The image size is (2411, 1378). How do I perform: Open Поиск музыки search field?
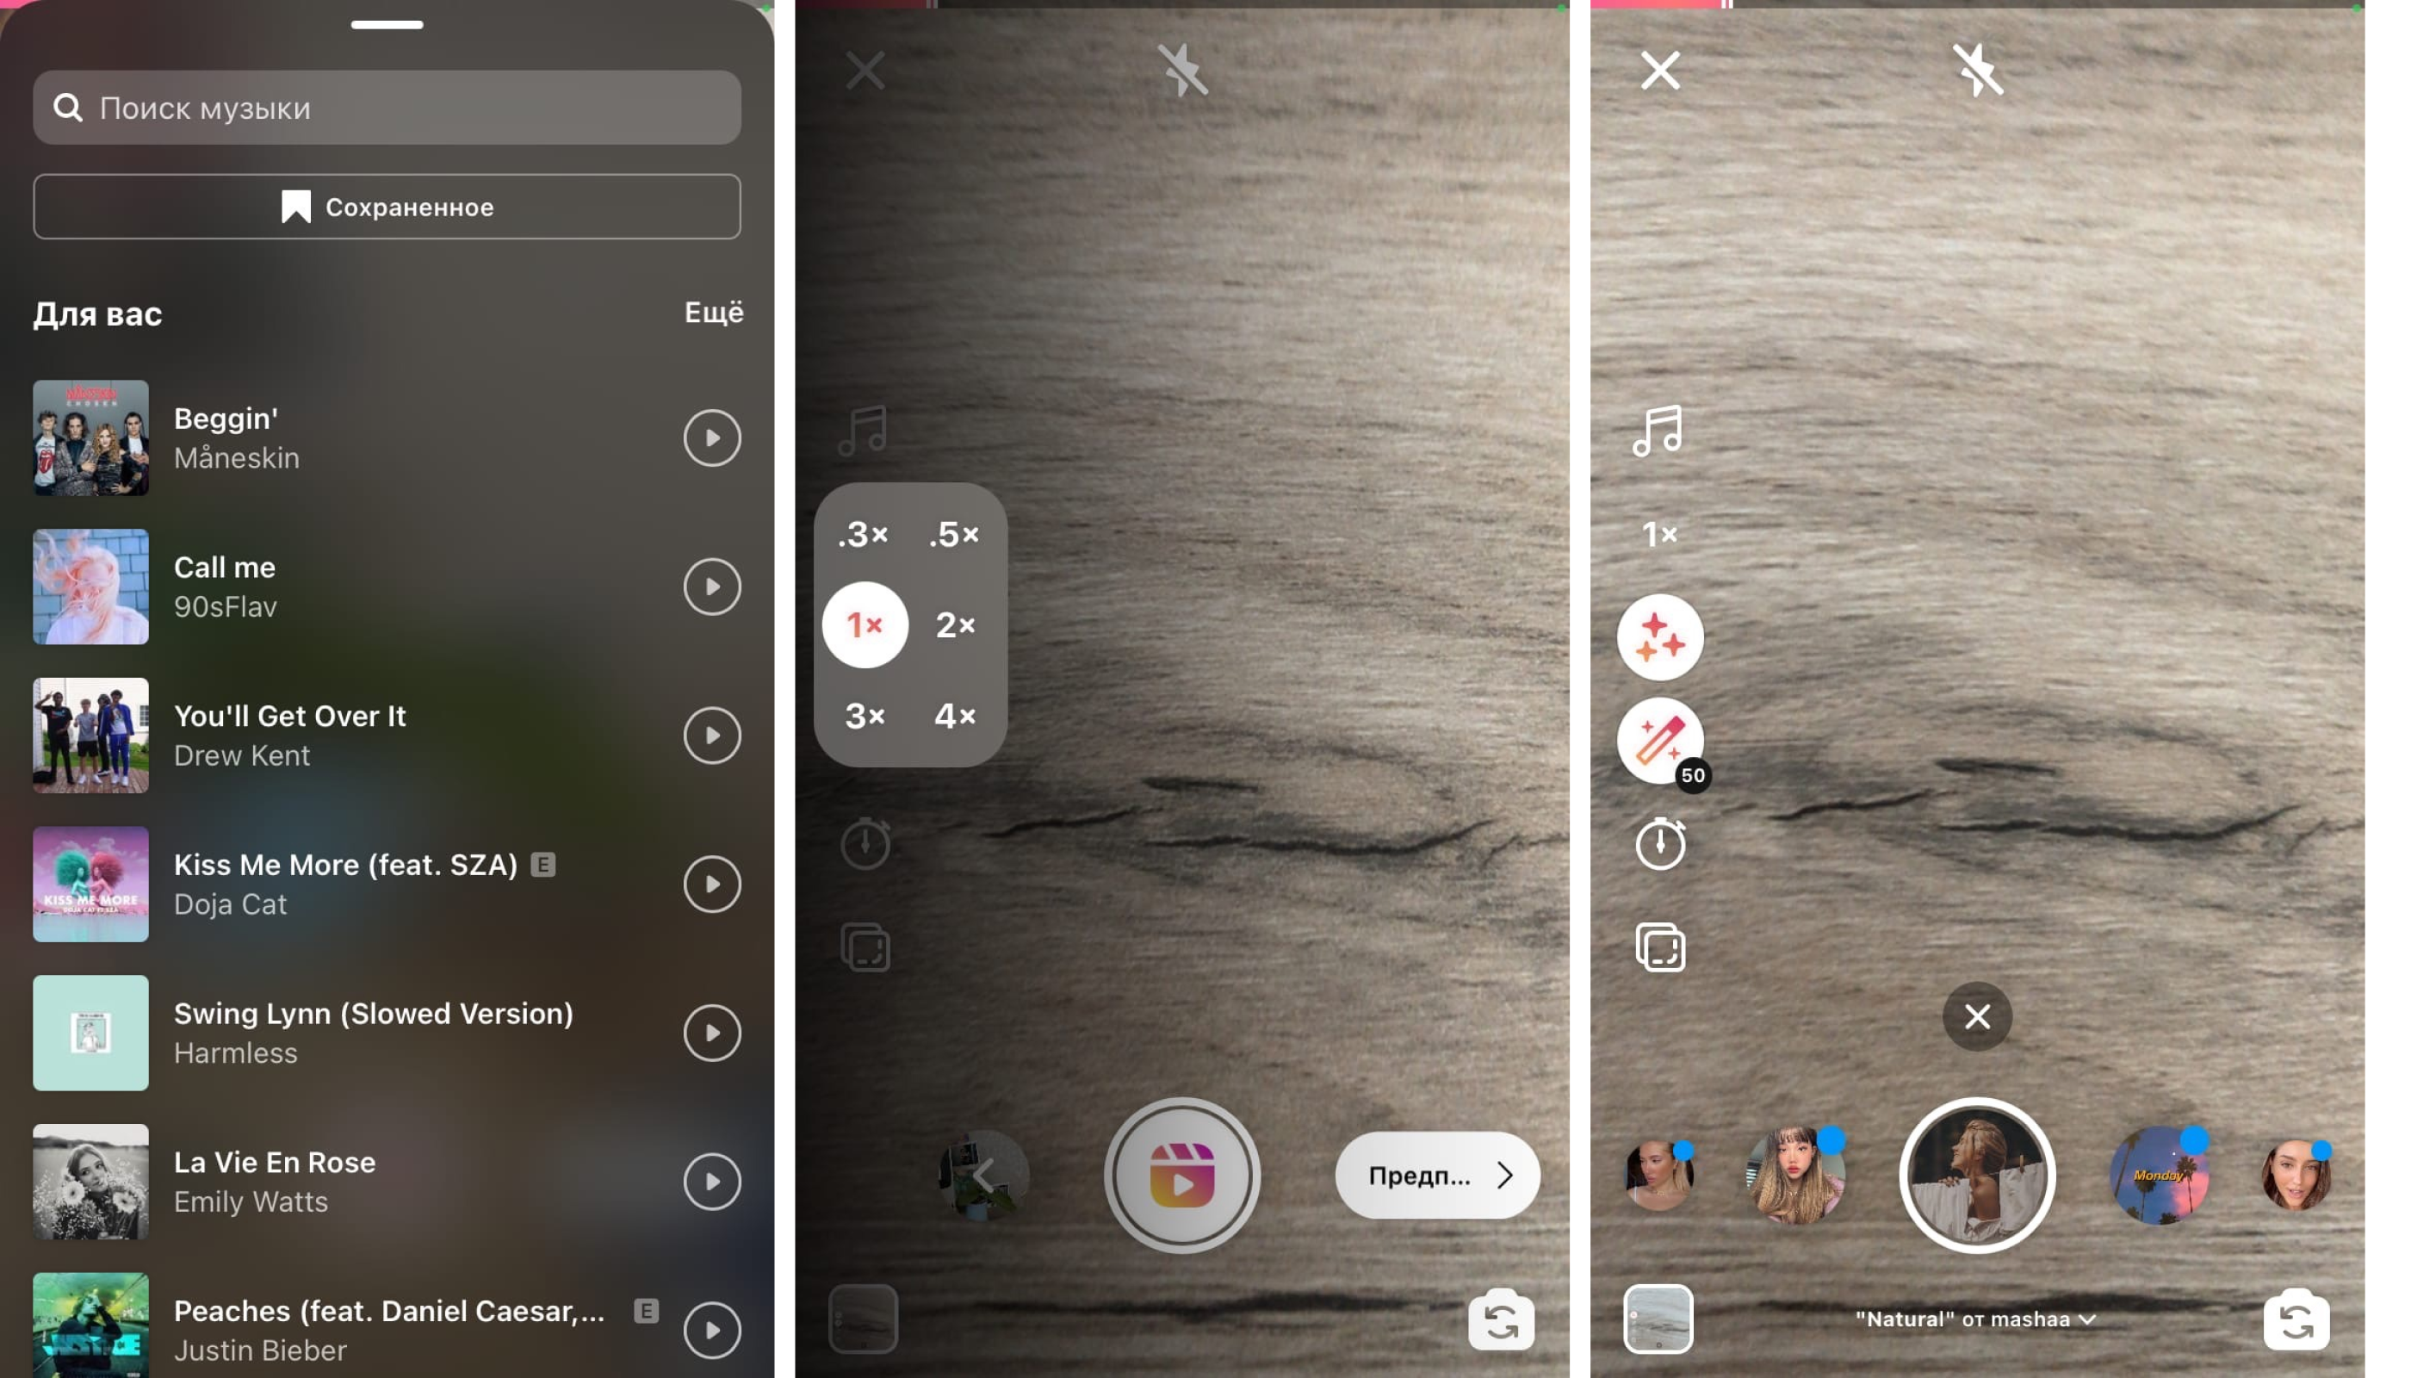click(x=387, y=106)
